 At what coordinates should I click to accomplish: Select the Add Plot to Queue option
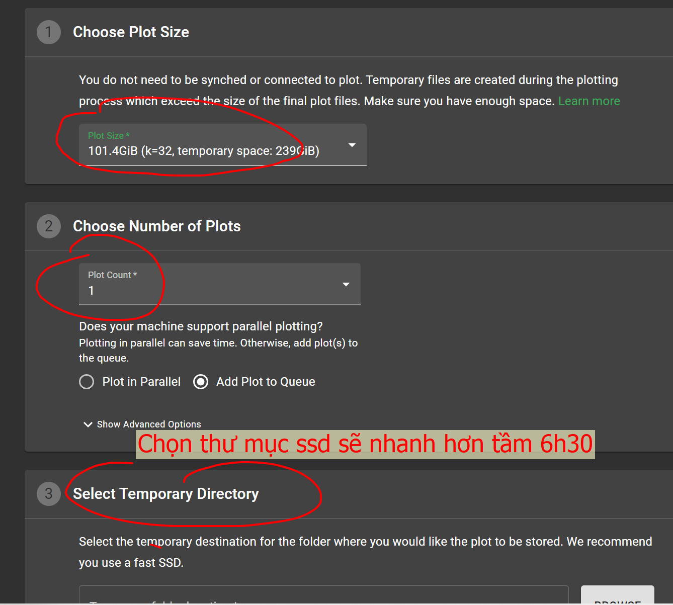coord(201,382)
